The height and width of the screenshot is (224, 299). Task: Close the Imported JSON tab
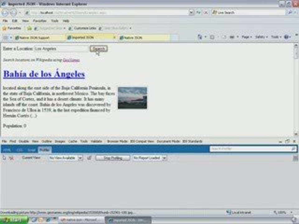pos(115,38)
